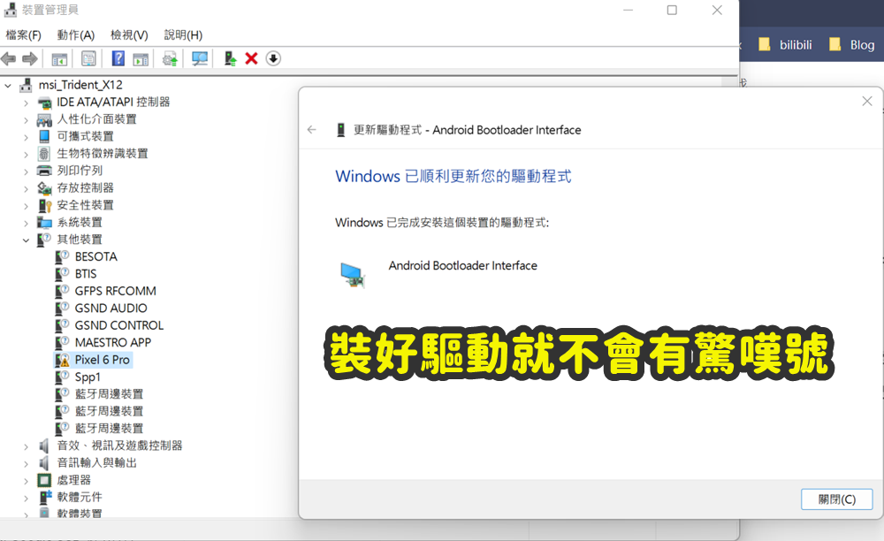Select the last 藍牙周邊裝置 entry
Screen dimensions: 884x541
click(109, 429)
